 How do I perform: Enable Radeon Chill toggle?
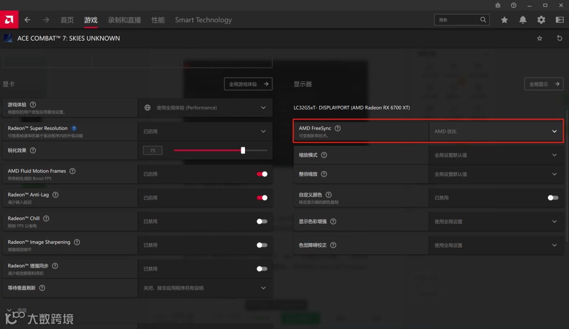pyautogui.click(x=262, y=221)
